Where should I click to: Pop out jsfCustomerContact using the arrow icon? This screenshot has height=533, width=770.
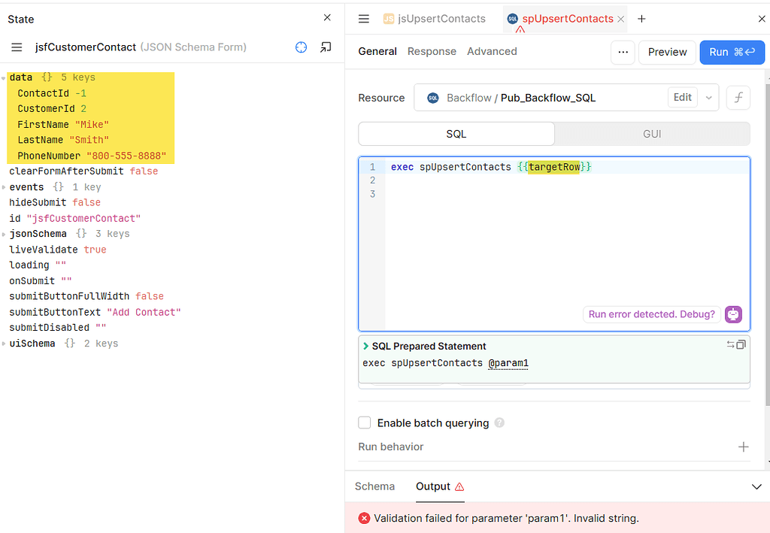pyautogui.click(x=326, y=47)
